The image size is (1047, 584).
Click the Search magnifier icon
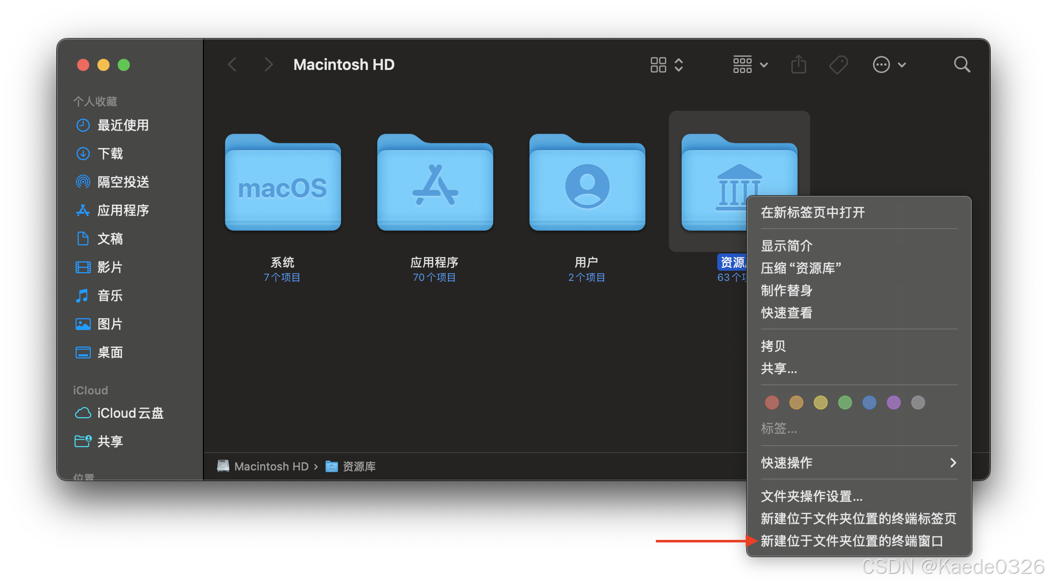pyautogui.click(x=961, y=65)
